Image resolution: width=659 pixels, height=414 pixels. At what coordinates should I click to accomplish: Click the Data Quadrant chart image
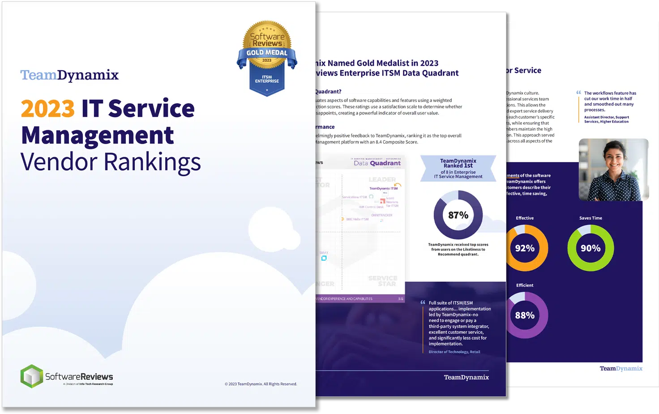click(x=360, y=228)
